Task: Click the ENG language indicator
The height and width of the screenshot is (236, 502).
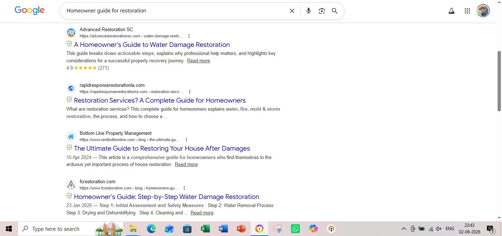Action: point(450,229)
